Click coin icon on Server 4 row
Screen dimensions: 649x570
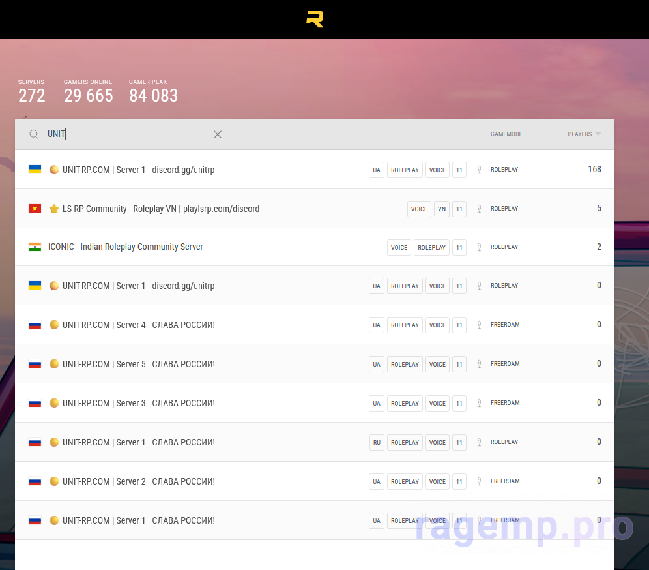tap(54, 325)
